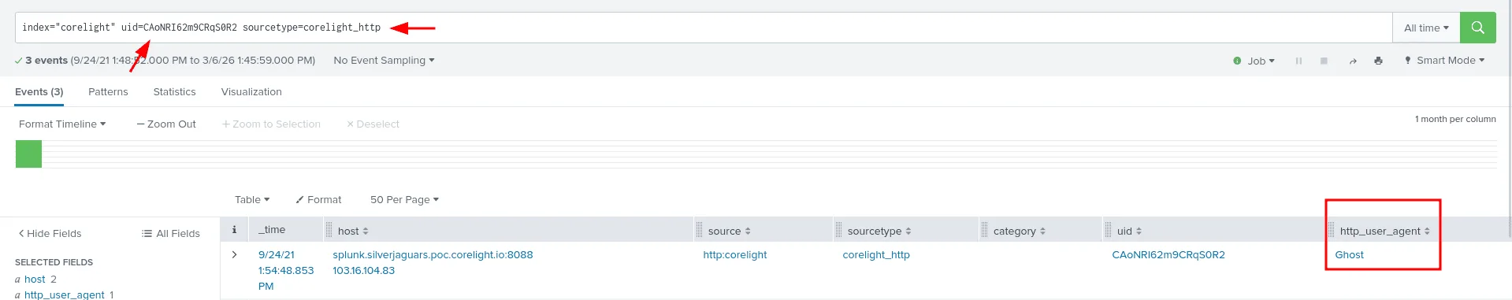The image size is (1512, 300).
Task: Open the Format options
Action: click(318, 200)
